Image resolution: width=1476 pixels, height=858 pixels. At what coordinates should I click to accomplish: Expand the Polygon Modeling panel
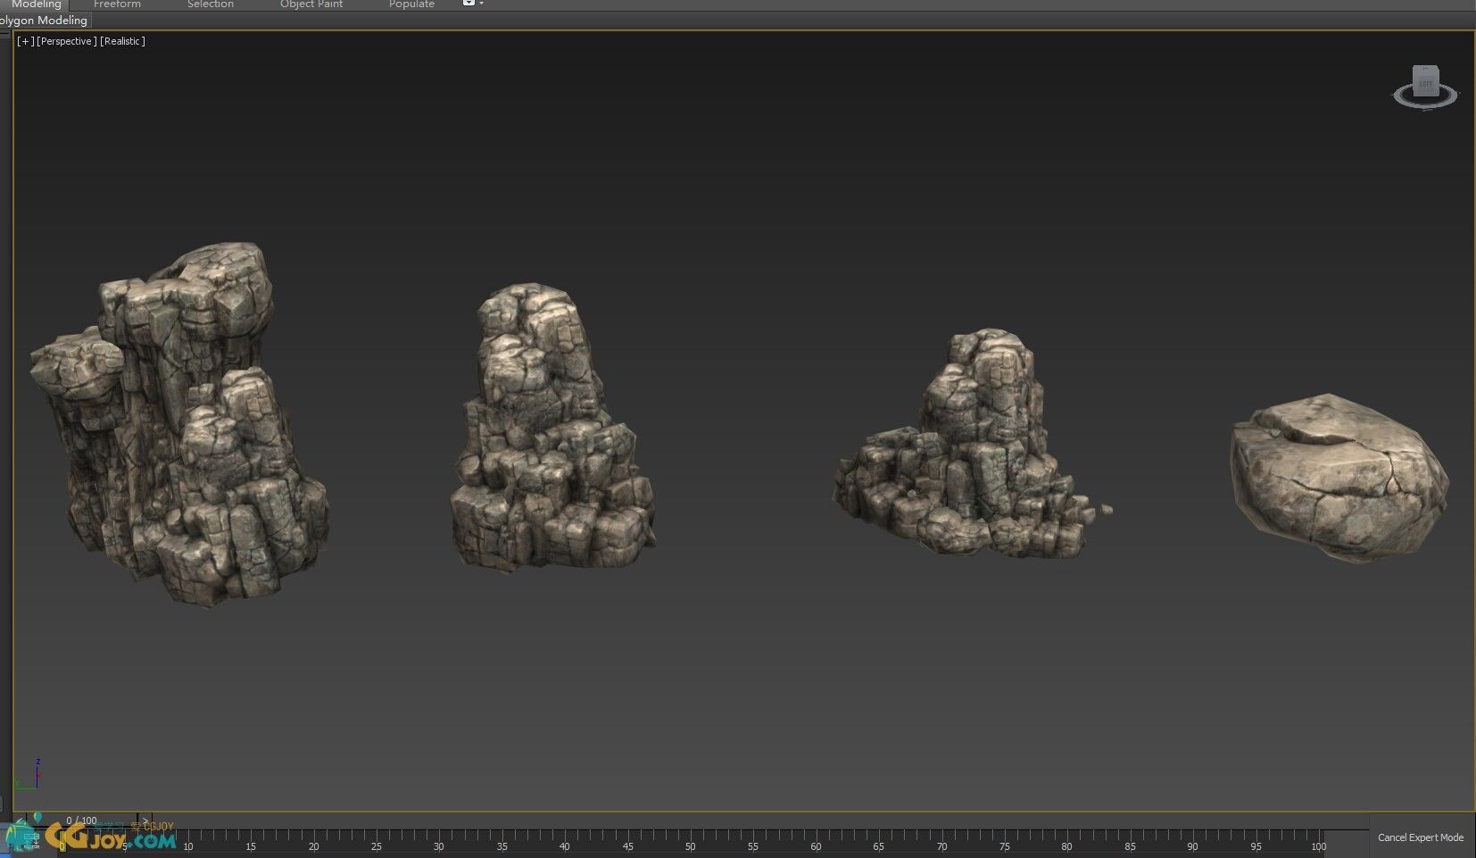click(45, 21)
